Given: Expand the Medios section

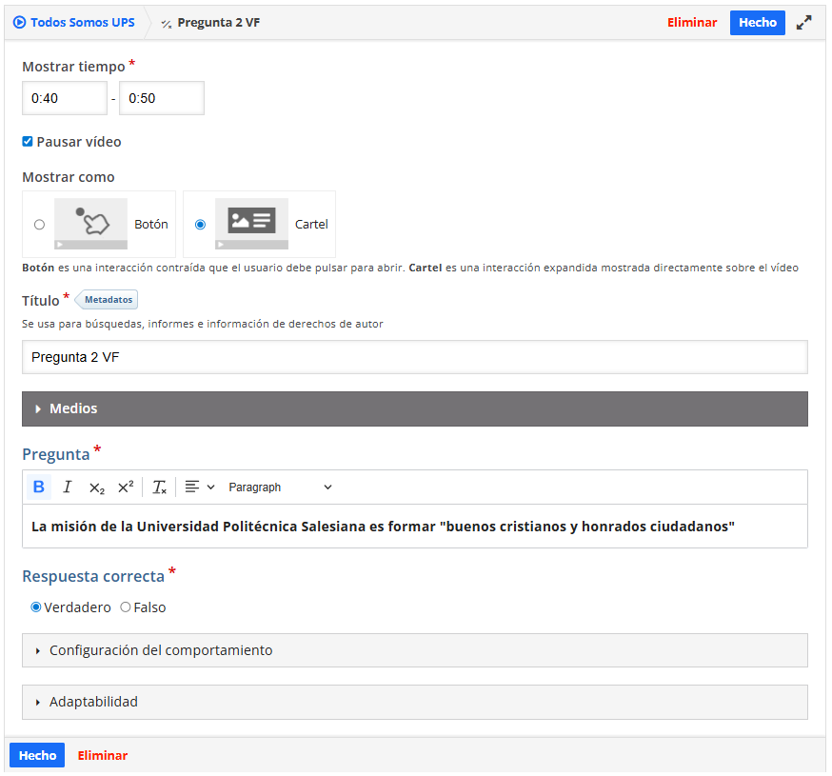Looking at the screenshot, I should 414,408.
